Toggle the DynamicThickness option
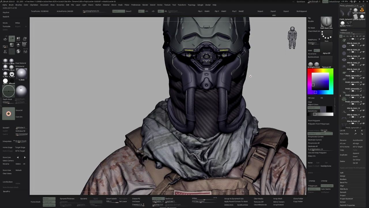 coord(67,198)
